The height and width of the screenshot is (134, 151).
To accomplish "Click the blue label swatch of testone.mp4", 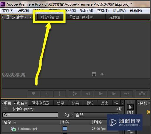I will [65, 129].
